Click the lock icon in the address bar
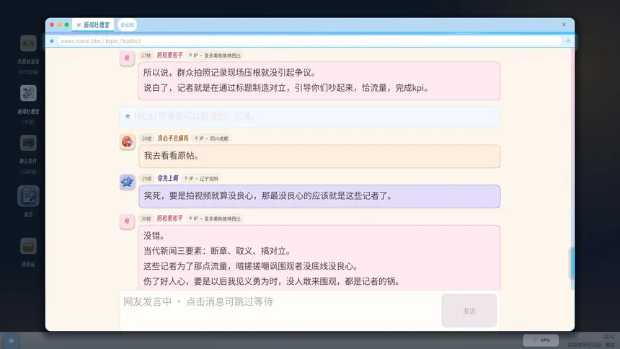This screenshot has width=620, height=349. [x=52, y=41]
